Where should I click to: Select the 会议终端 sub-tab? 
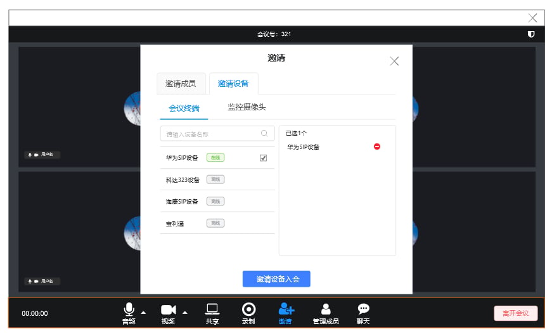(x=184, y=108)
